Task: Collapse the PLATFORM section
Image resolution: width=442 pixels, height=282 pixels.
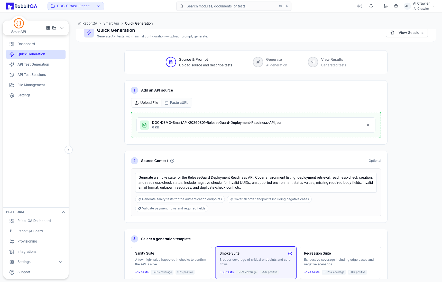Action: coord(63,212)
